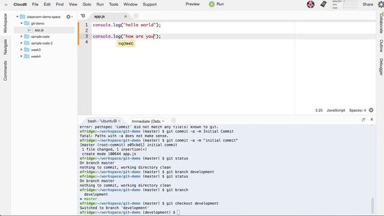Open the Run menu in menu bar
The image size is (384, 216).
click(x=100, y=4)
